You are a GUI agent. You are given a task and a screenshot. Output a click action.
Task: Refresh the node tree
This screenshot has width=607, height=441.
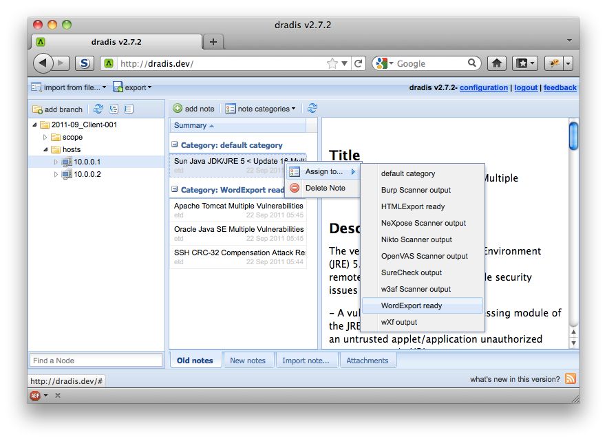[x=98, y=109]
